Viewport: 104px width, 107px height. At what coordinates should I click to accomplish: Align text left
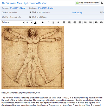[x=64, y=22]
